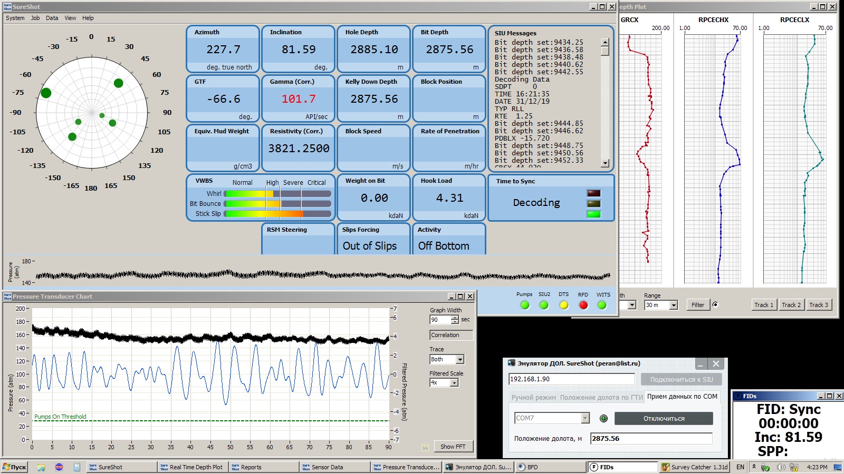Screen dimensions: 844x474
Task: Switch to BFD window in taskbar
Action: point(550,467)
